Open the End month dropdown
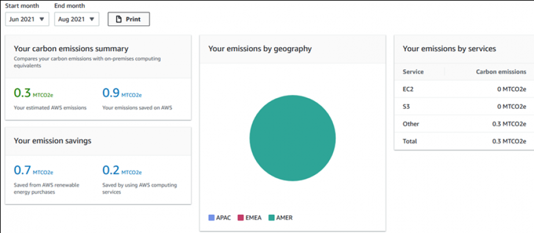534x233 pixels. click(77, 19)
